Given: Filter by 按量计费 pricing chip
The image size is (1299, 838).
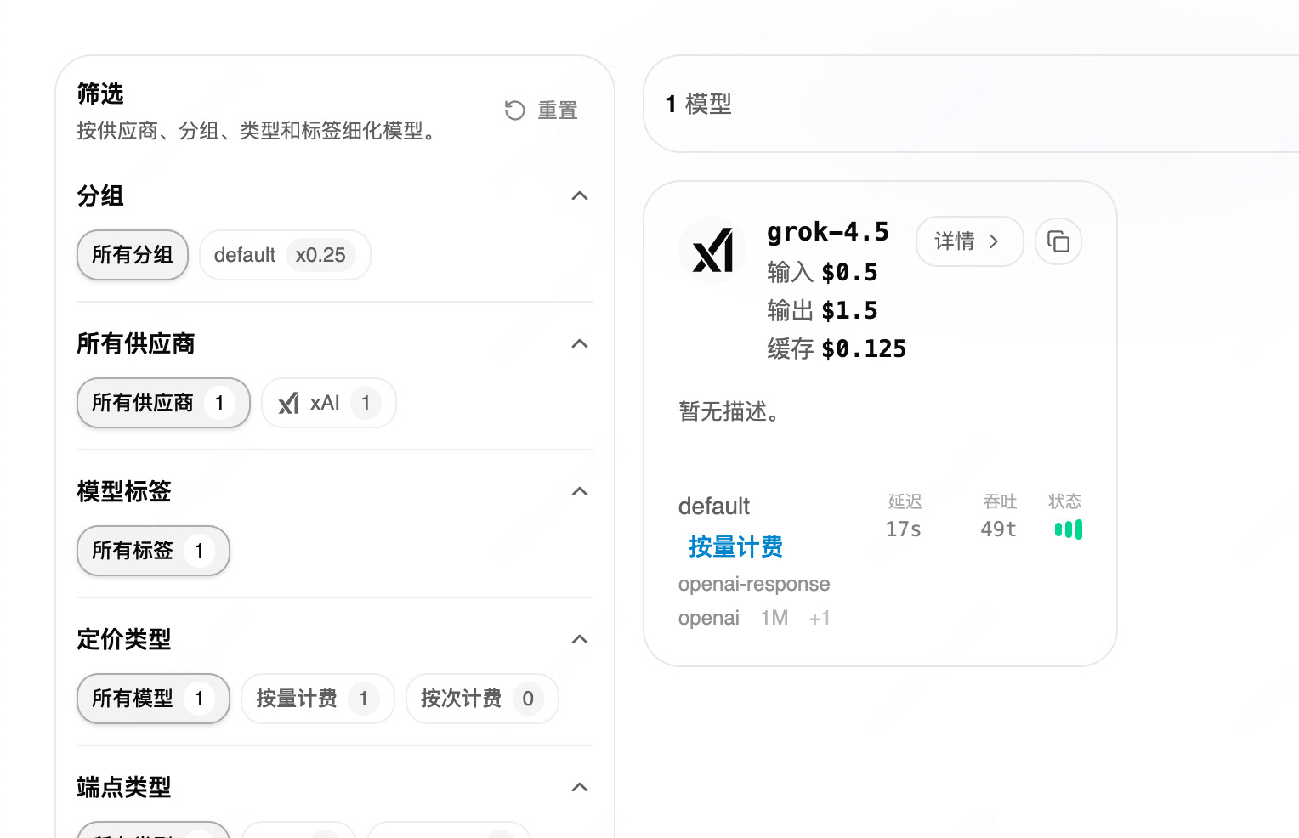Looking at the screenshot, I should [318, 699].
